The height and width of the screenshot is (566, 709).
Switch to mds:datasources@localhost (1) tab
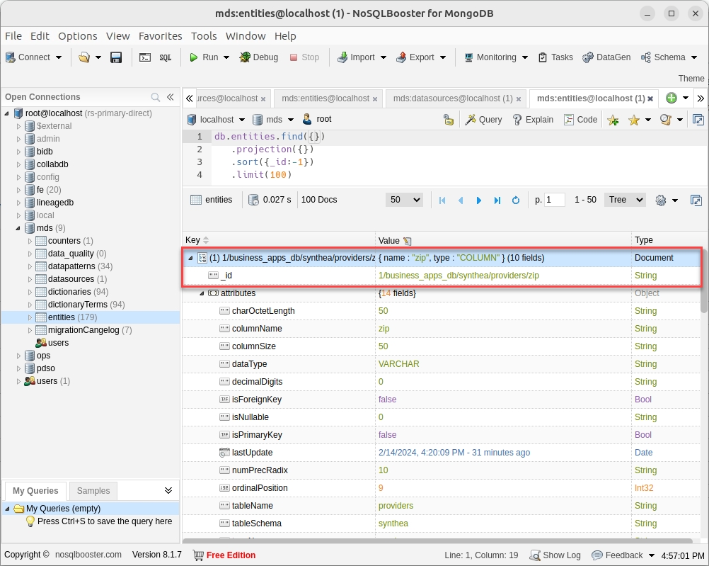click(x=452, y=98)
